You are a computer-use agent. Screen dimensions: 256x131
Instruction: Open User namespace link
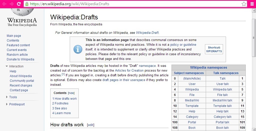(192, 84)
